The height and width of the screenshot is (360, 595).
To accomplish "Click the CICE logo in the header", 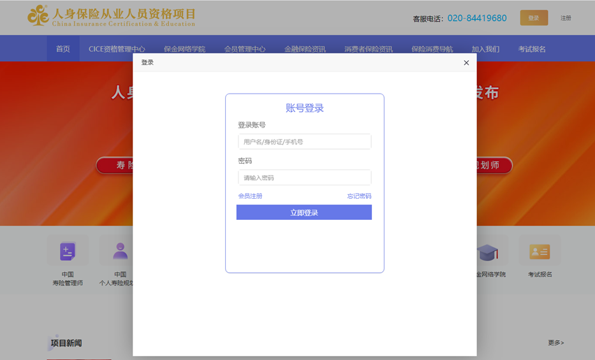I will pos(38,16).
